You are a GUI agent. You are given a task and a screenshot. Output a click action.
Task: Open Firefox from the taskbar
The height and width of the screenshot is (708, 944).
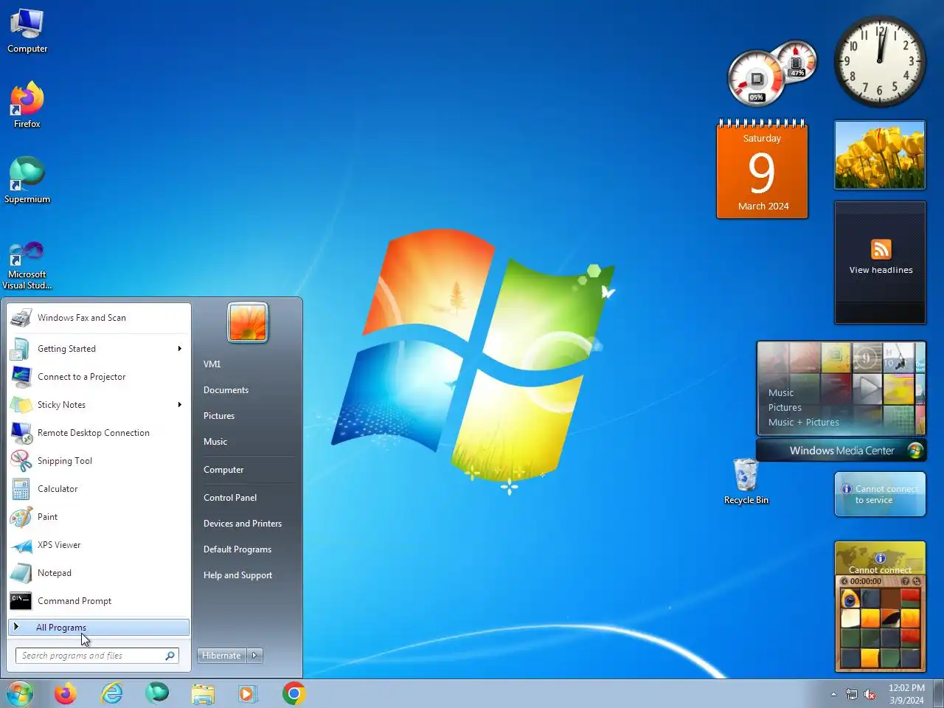[x=66, y=694]
